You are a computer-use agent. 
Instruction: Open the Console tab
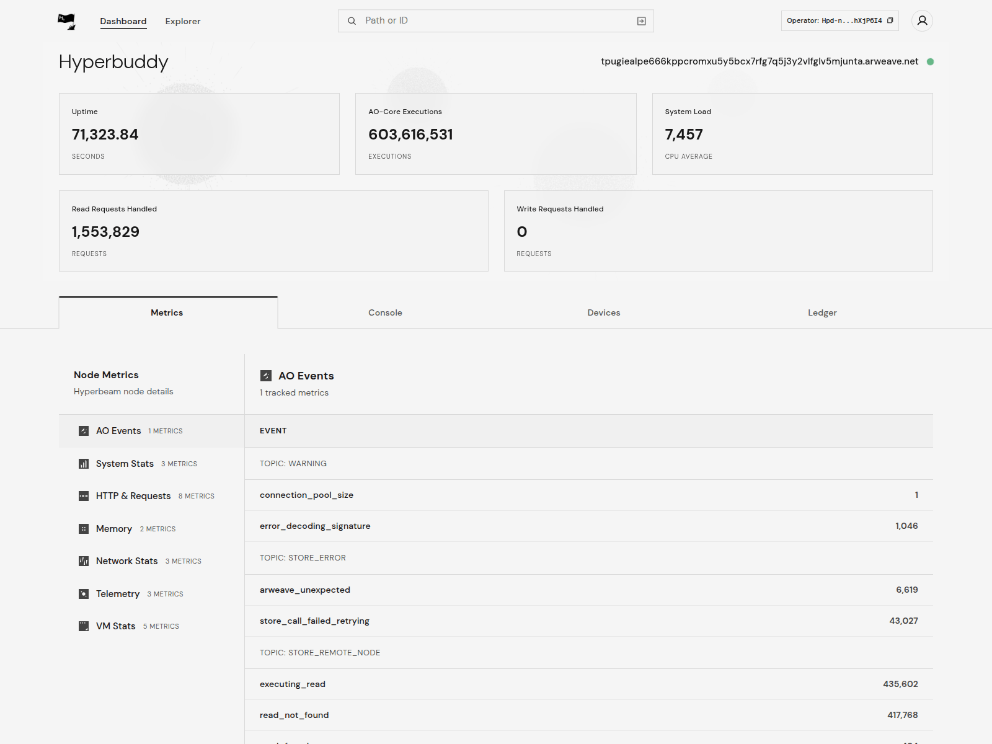[x=386, y=312]
